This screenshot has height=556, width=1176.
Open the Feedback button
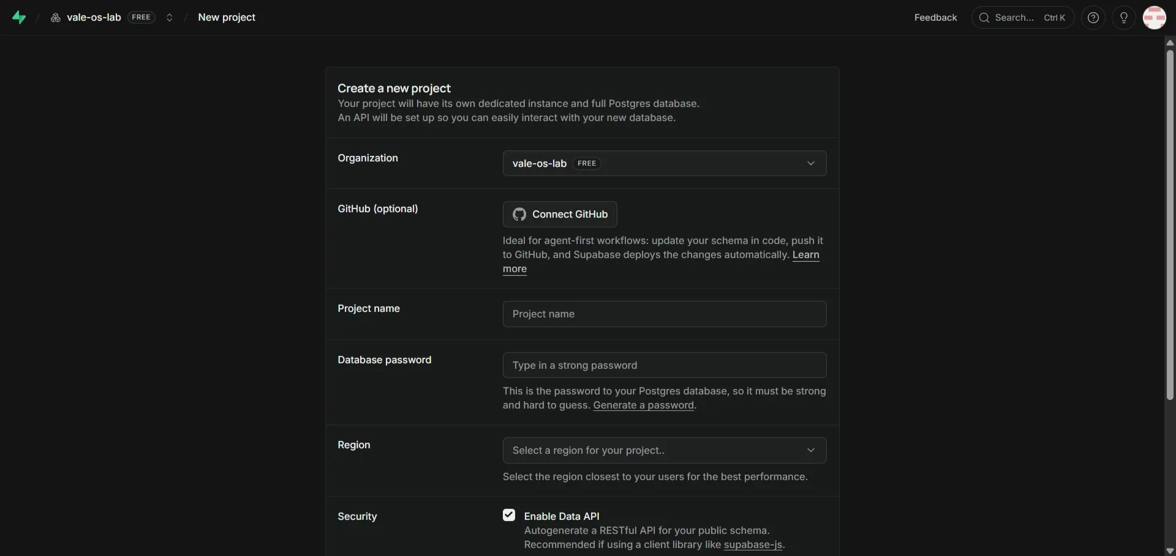(x=935, y=18)
